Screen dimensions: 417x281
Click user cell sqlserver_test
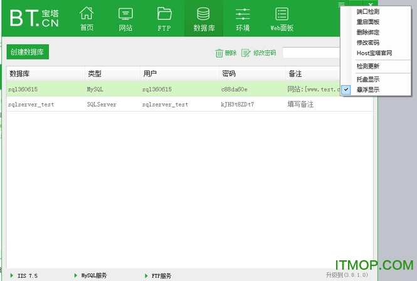[x=165, y=104]
